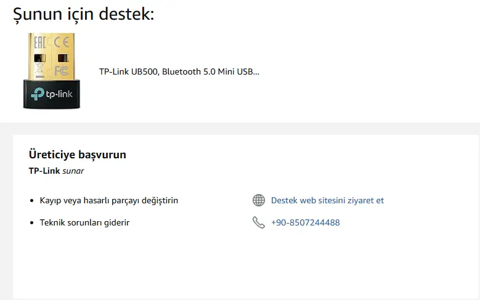The height and width of the screenshot is (300, 480).
Task: Select Teknik sorunları giderir bullet text
Action: coord(84,222)
